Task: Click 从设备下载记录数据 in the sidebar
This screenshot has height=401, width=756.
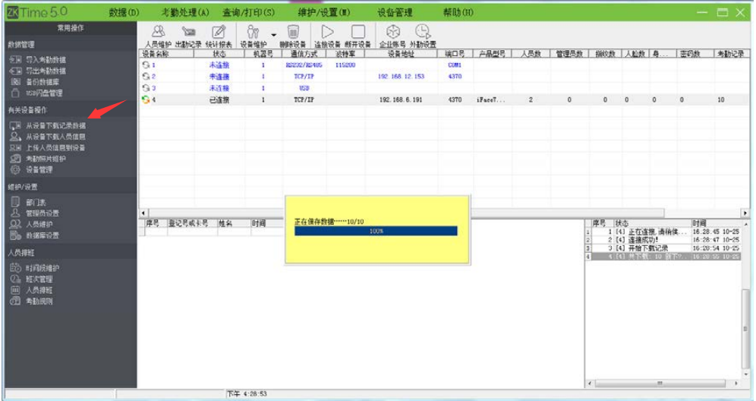Action: coord(56,125)
